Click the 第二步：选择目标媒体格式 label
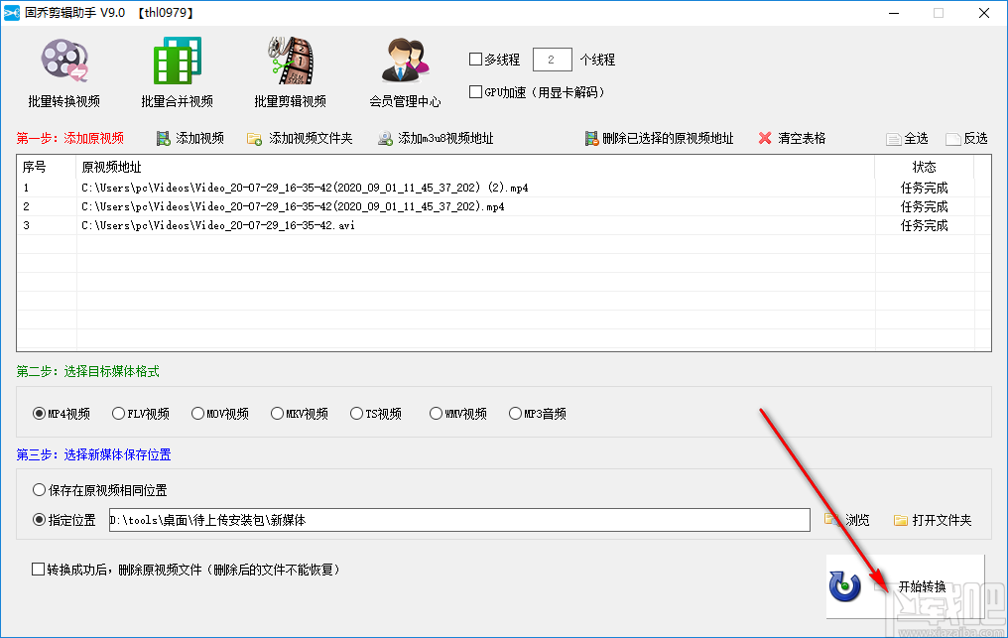The image size is (1008, 638). [x=88, y=371]
